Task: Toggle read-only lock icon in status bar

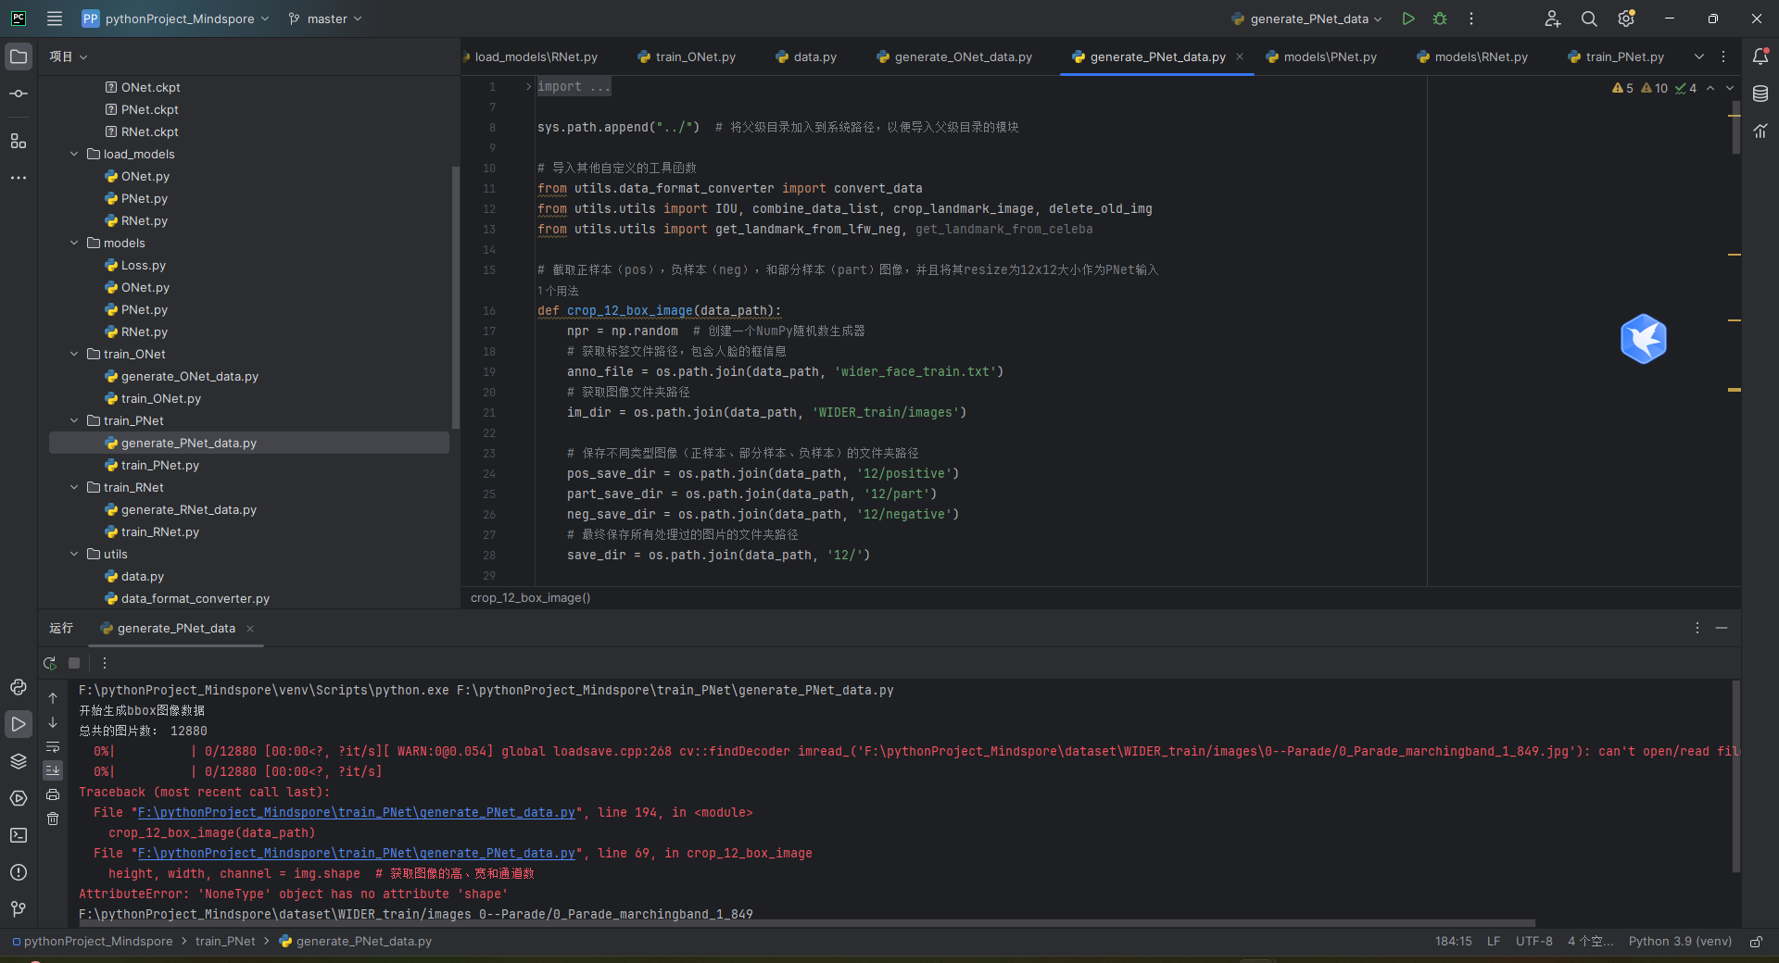Action: click(x=1756, y=942)
